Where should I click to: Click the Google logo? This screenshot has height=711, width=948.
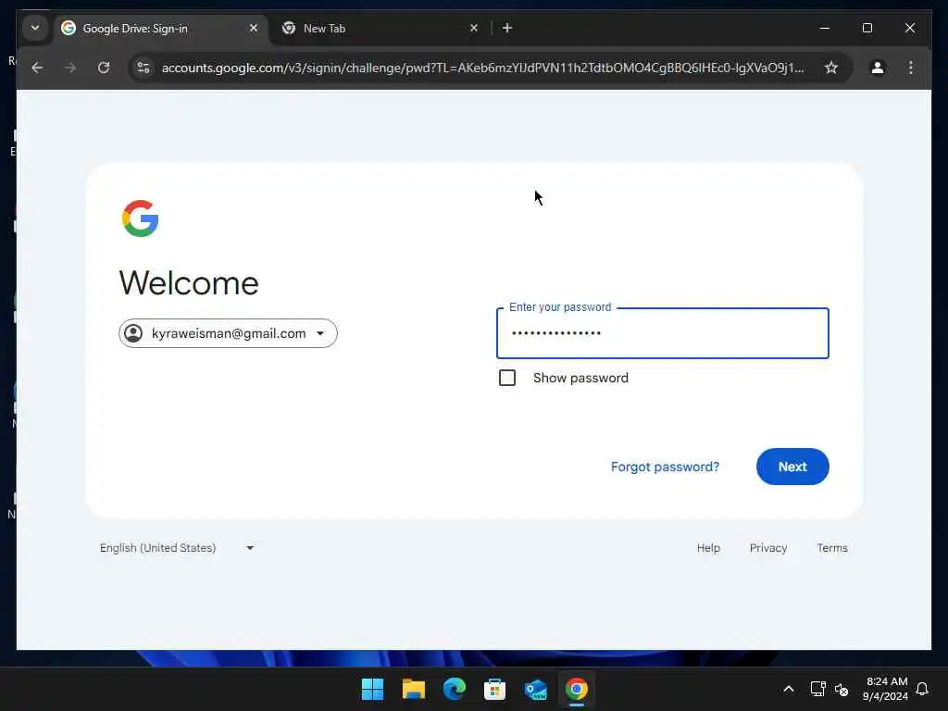[x=141, y=218]
